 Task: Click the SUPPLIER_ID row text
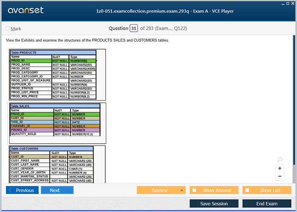21,84
